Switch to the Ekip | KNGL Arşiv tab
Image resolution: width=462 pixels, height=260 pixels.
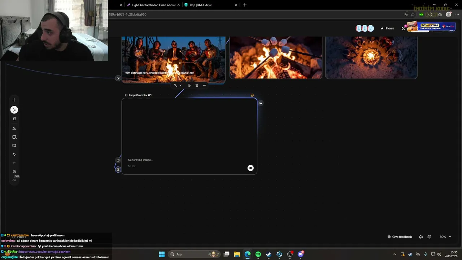pos(210,5)
